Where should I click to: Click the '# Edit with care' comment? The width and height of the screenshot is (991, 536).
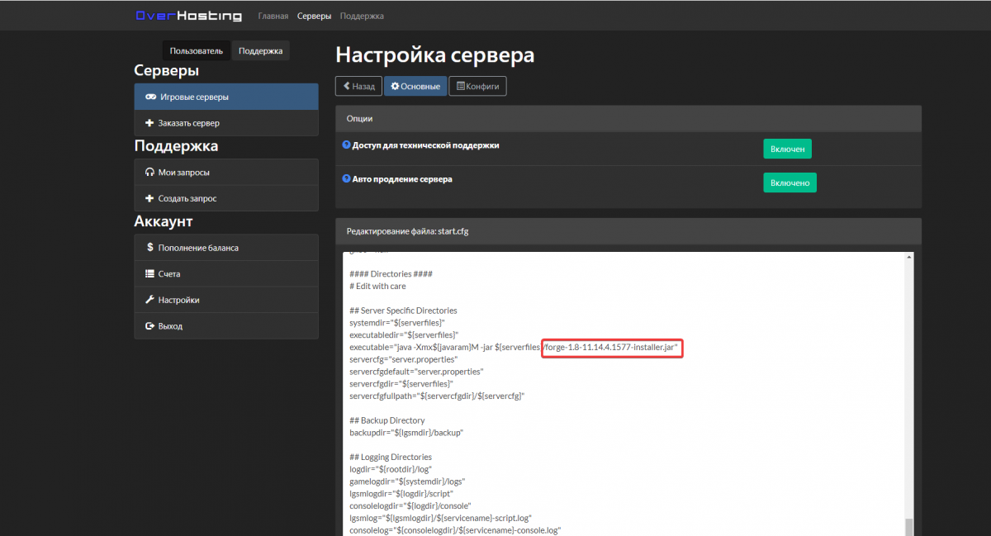377,287
